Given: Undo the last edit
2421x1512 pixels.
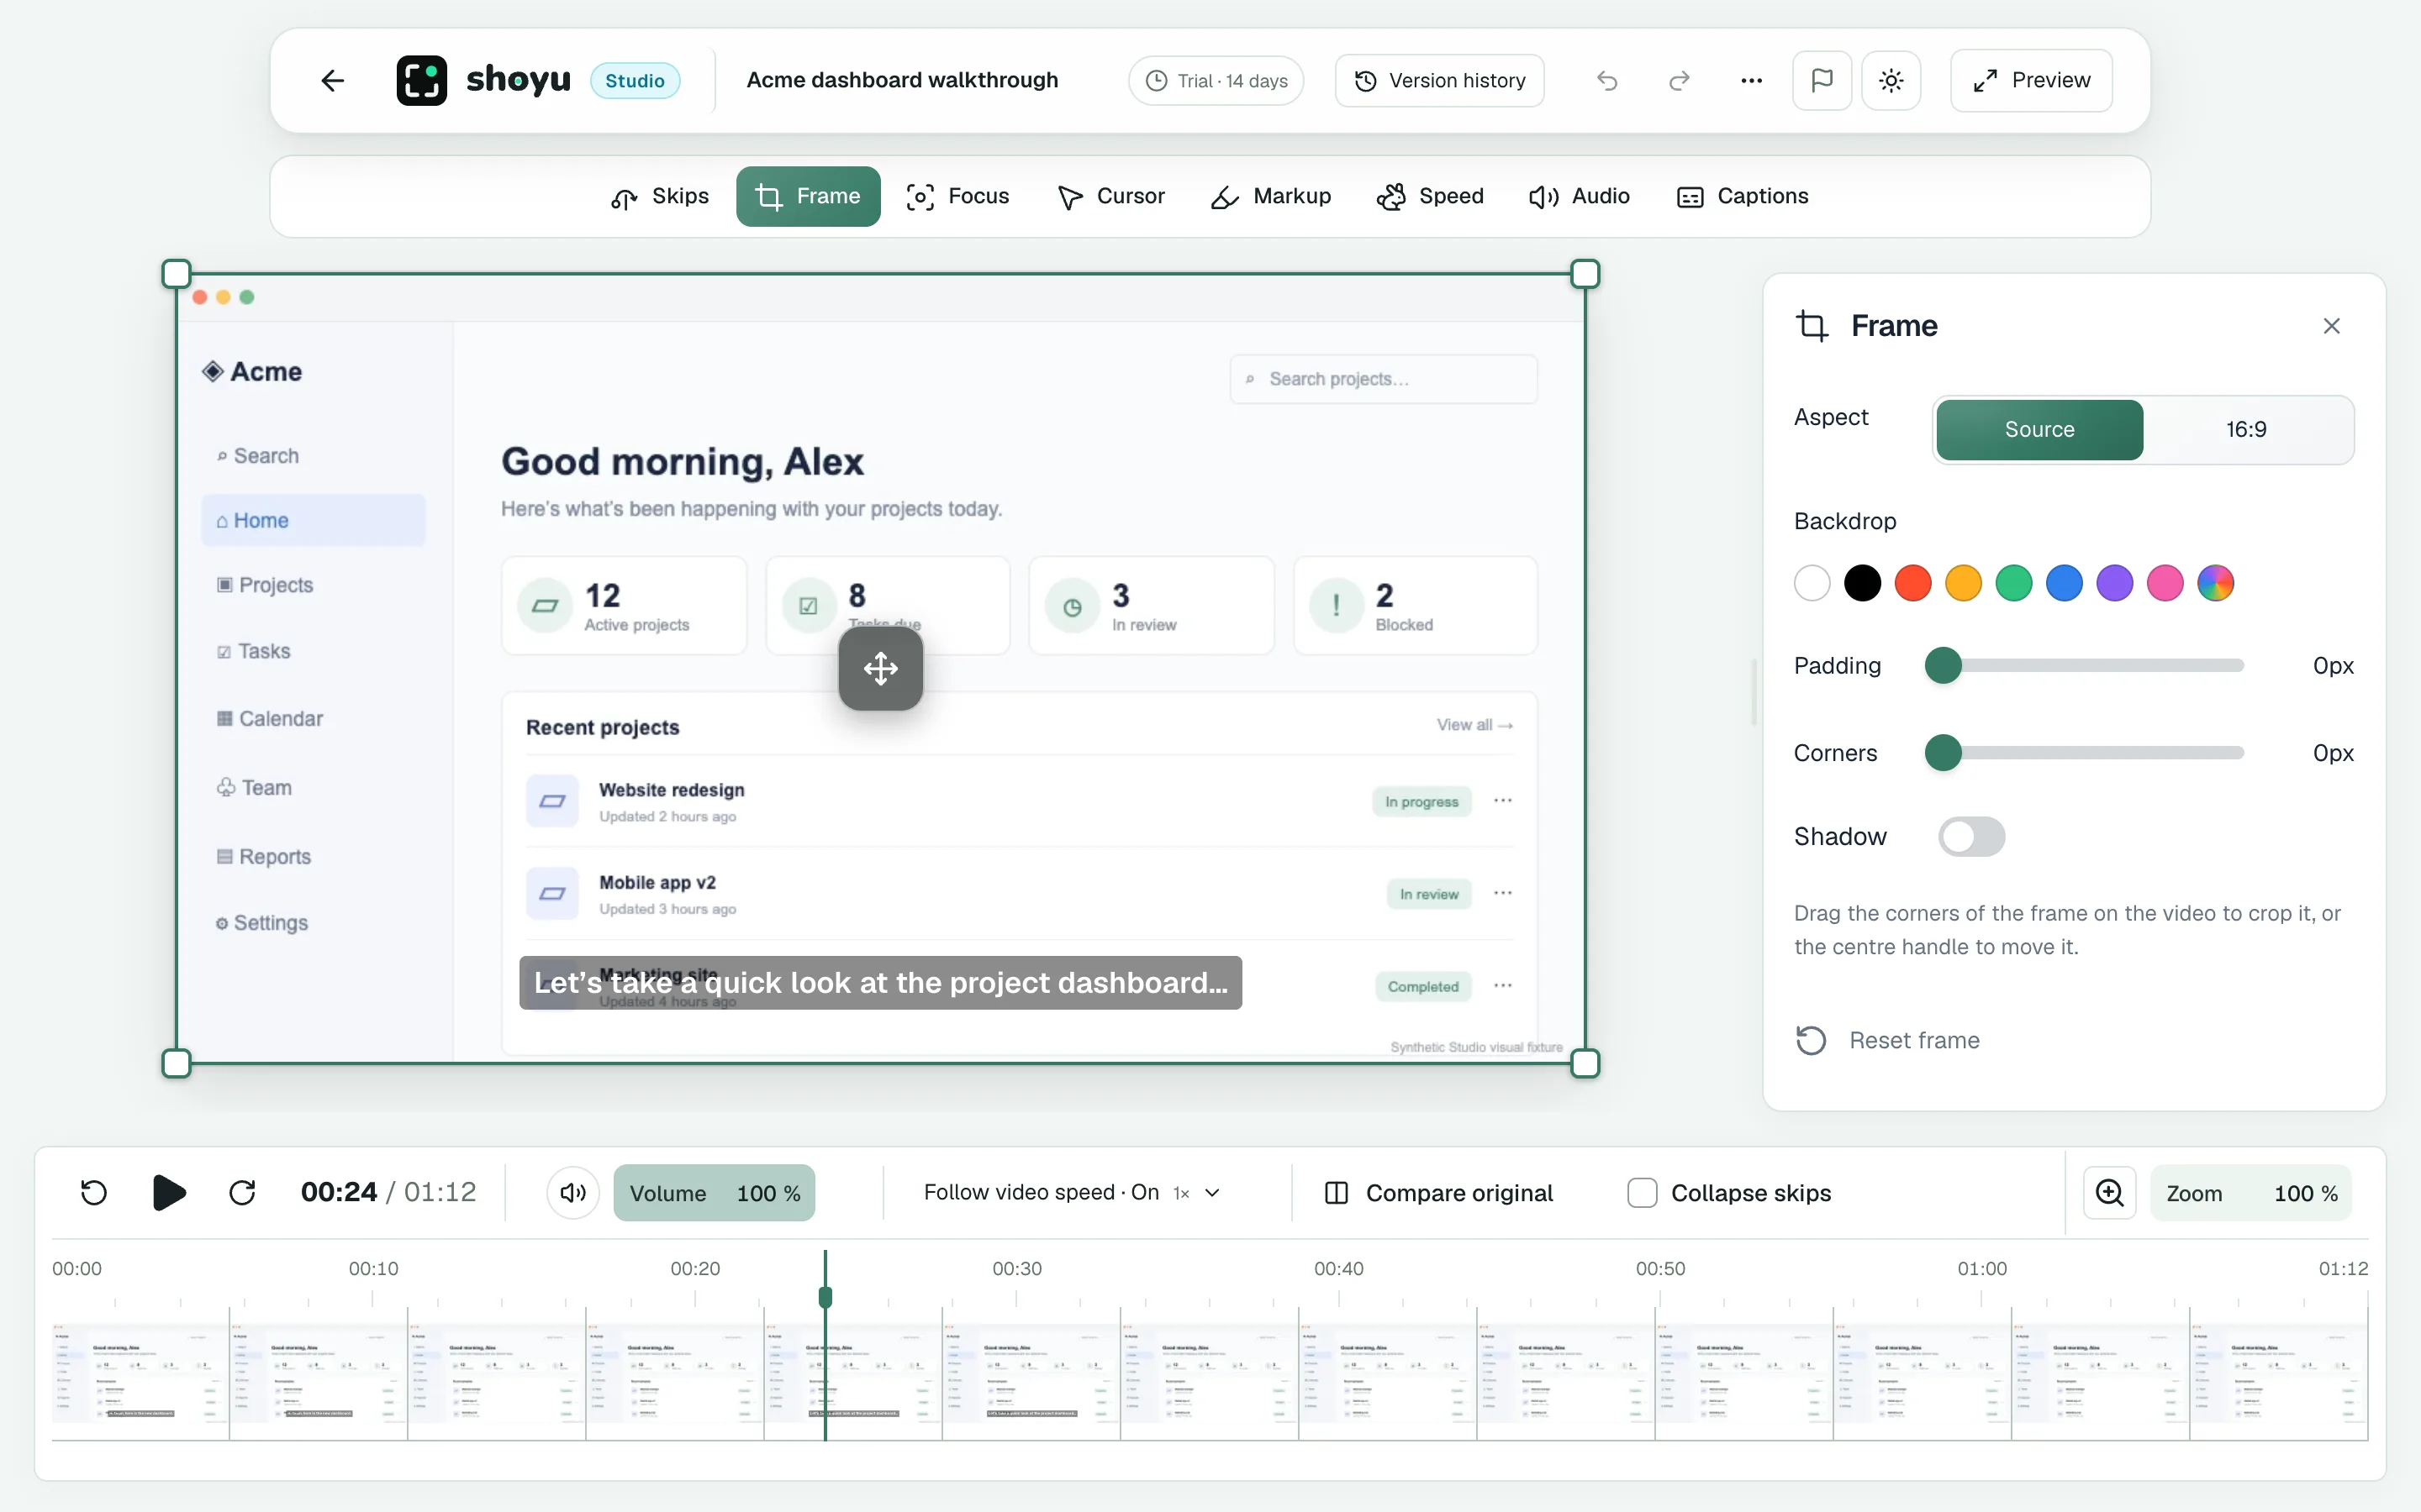Looking at the screenshot, I should point(1606,80).
